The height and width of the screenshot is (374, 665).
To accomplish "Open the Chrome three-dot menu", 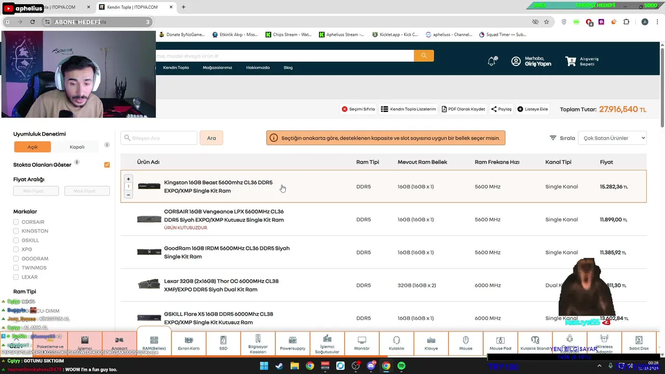I will (658, 22).
